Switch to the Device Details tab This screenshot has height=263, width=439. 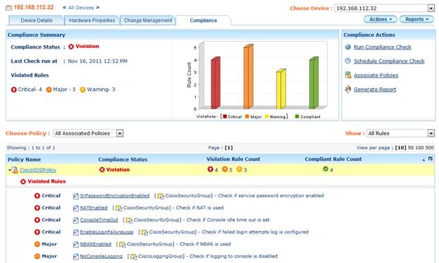pos(37,20)
